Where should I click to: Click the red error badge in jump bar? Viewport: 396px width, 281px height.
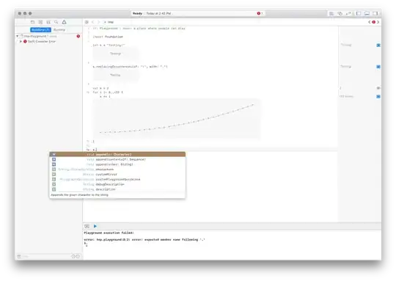(x=374, y=22)
